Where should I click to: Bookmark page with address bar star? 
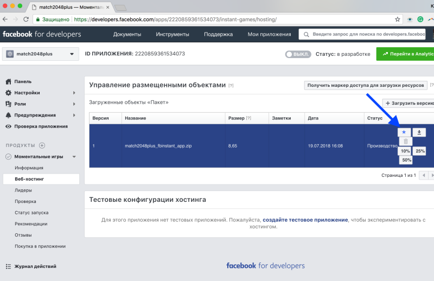pos(398,20)
